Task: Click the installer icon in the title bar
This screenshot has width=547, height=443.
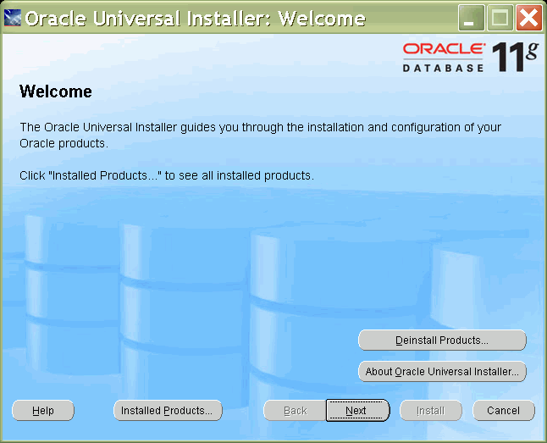Action: point(13,18)
